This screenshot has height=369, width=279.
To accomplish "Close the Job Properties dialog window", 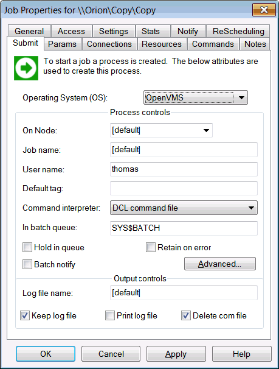I will tap(264, 10).
